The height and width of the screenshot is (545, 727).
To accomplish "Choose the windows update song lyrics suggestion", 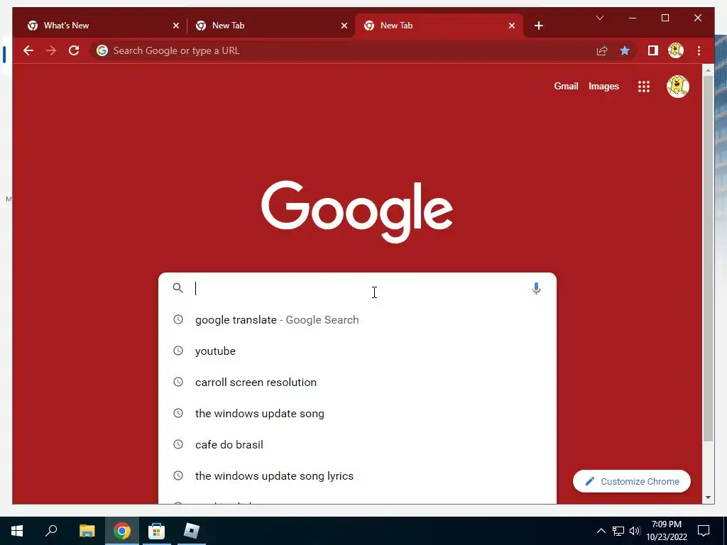I will (x=357, y=476).
